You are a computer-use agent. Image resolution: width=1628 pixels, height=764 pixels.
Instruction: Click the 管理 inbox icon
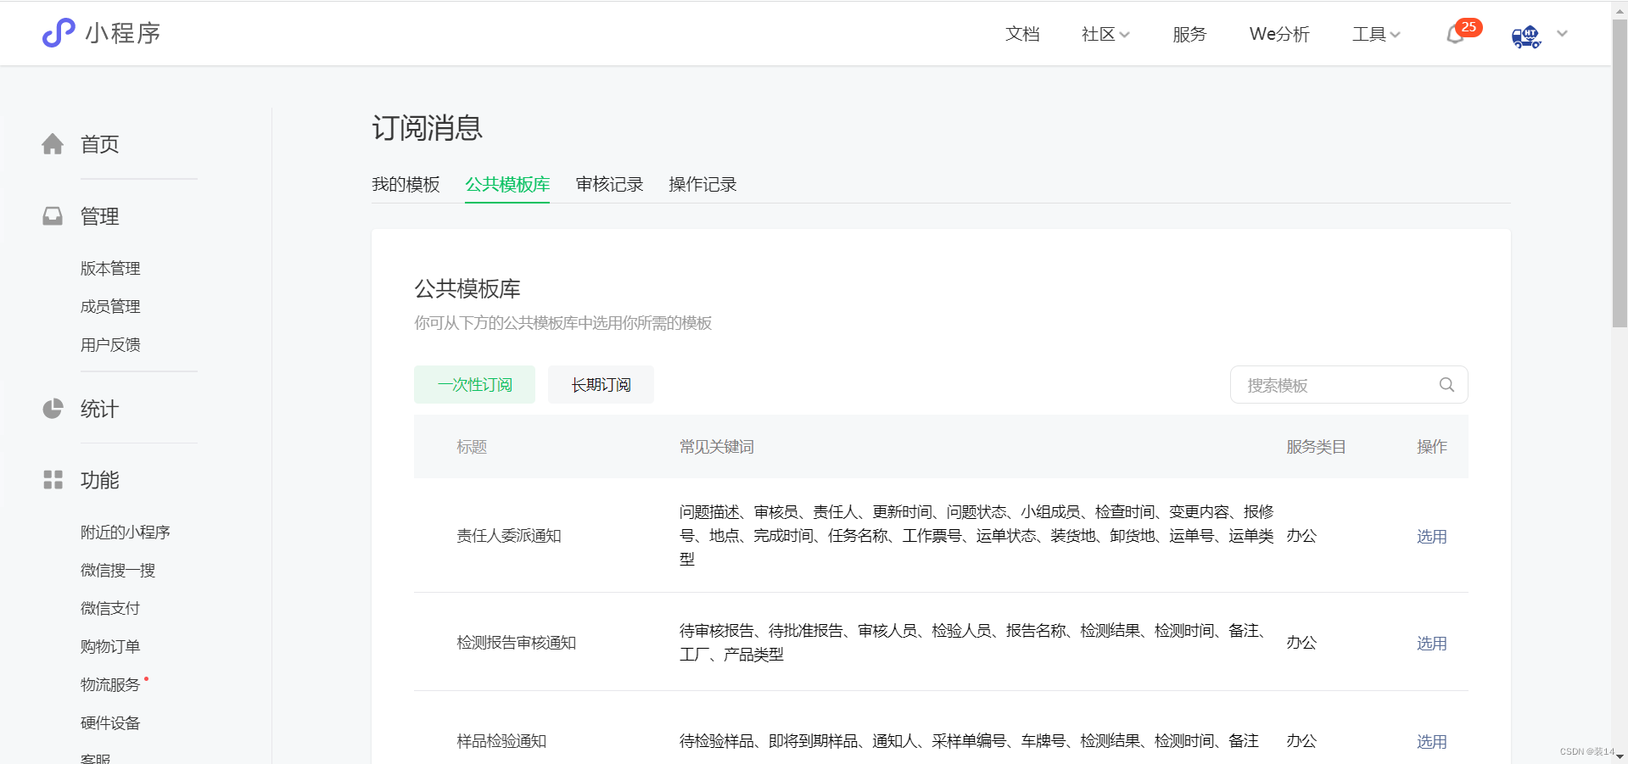53,216
